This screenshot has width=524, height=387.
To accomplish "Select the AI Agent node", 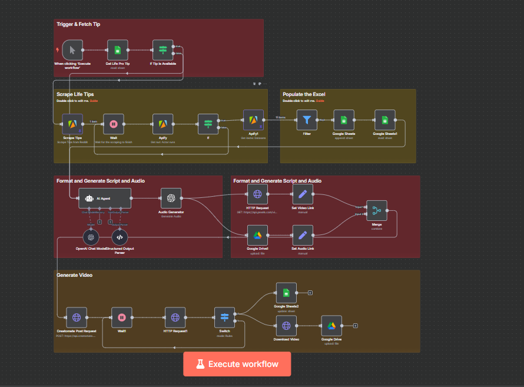I will (105, 198).
